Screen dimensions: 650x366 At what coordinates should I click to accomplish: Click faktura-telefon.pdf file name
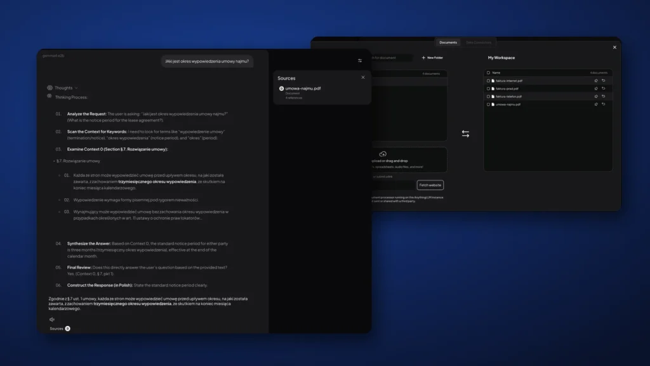(508, 97)
